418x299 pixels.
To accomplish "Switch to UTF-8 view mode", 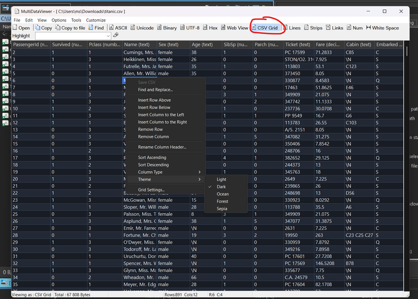I will (190, 28).
